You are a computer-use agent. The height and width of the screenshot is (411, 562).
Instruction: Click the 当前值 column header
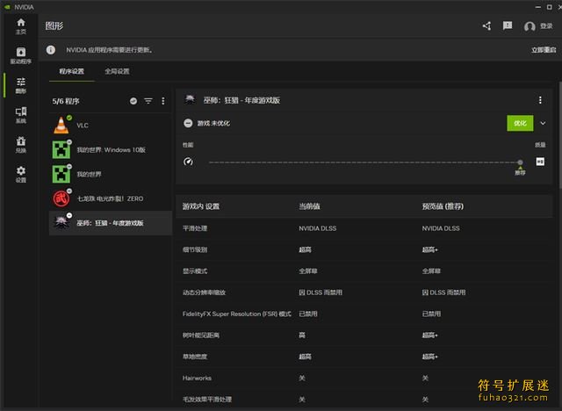309,206
